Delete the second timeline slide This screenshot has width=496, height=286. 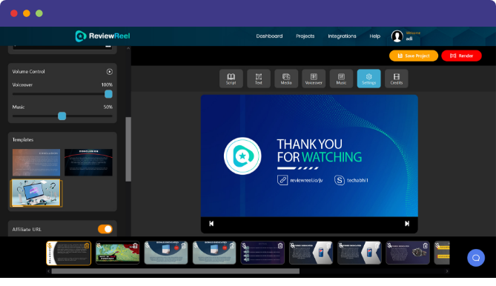click(x=135, y=246)
